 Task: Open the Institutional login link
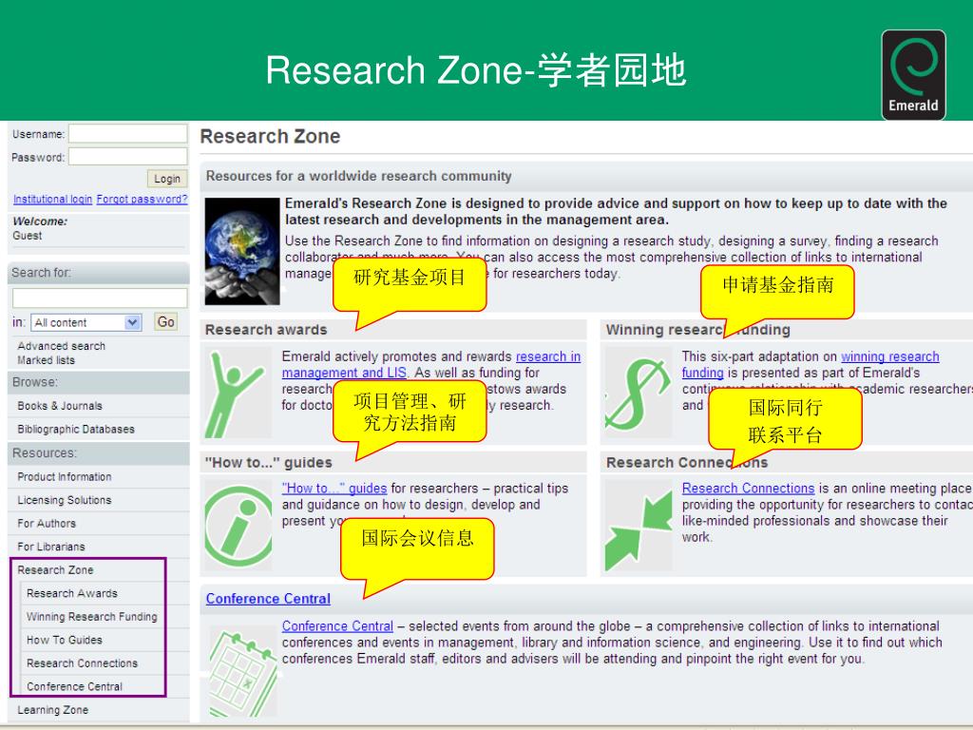[53, 200]
